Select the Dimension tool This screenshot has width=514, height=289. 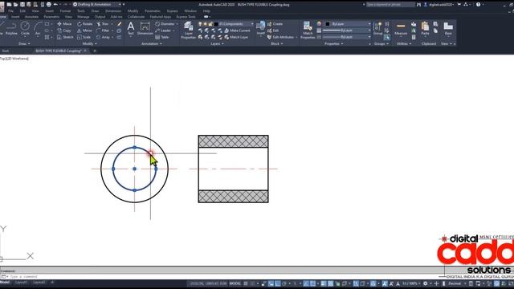point(145,29)
